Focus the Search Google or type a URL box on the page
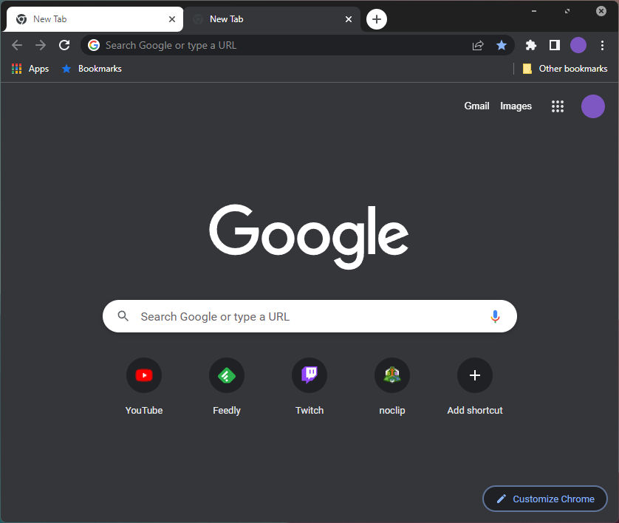Image resolution: width=619 pixels, height=523 pixels. click(x=309, y=316)
